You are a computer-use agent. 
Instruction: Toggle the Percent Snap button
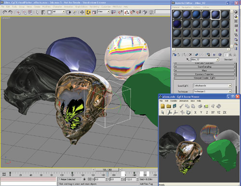tap(133, 12)
